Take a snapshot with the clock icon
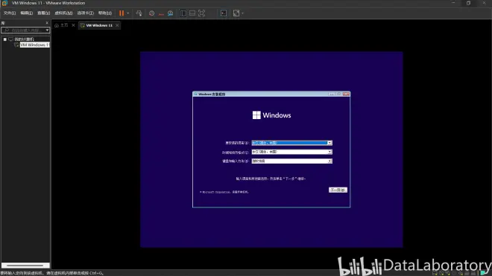Viewport: 492px width, 276px height. click(x=151, y=13)
